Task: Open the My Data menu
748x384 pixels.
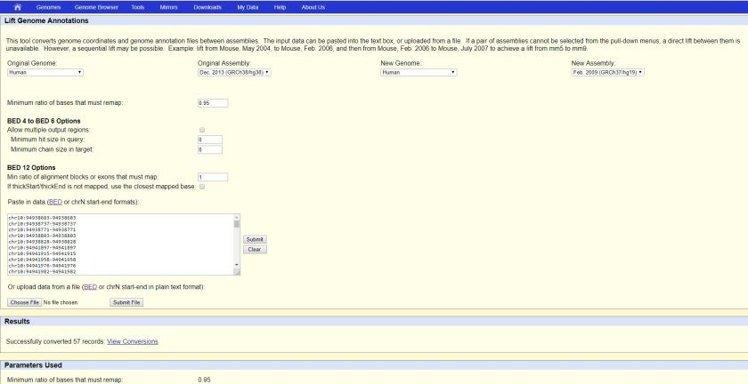Action: click(x=248, y=6)
